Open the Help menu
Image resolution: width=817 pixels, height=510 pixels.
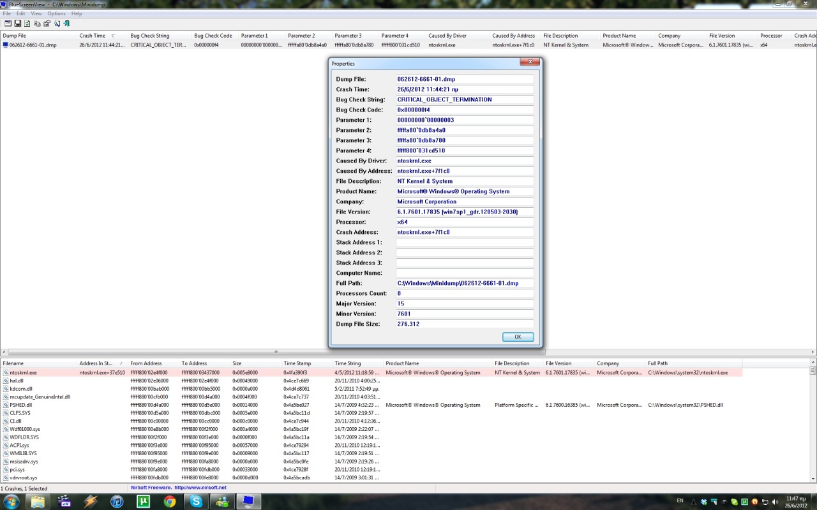[x=77, y=13]
